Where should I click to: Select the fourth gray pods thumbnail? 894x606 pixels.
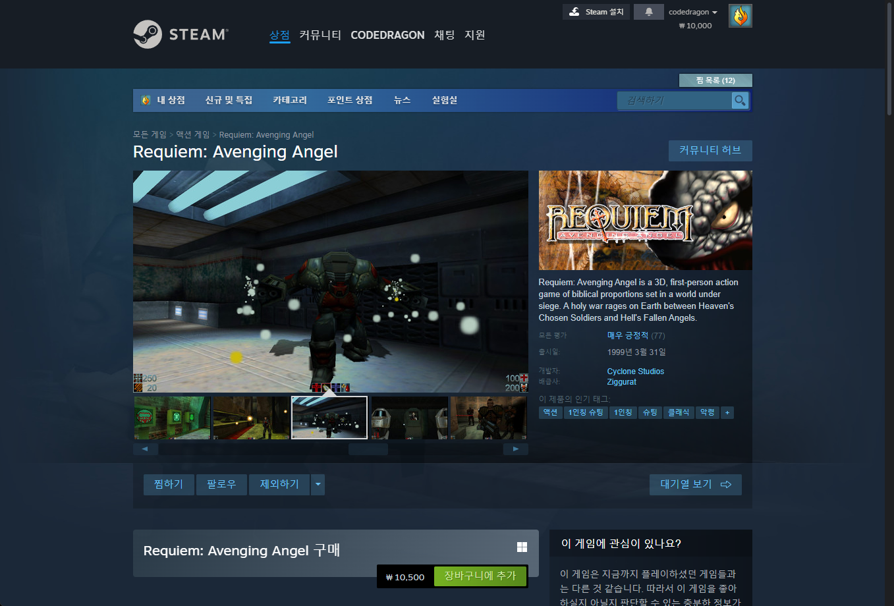coord(409,418)
